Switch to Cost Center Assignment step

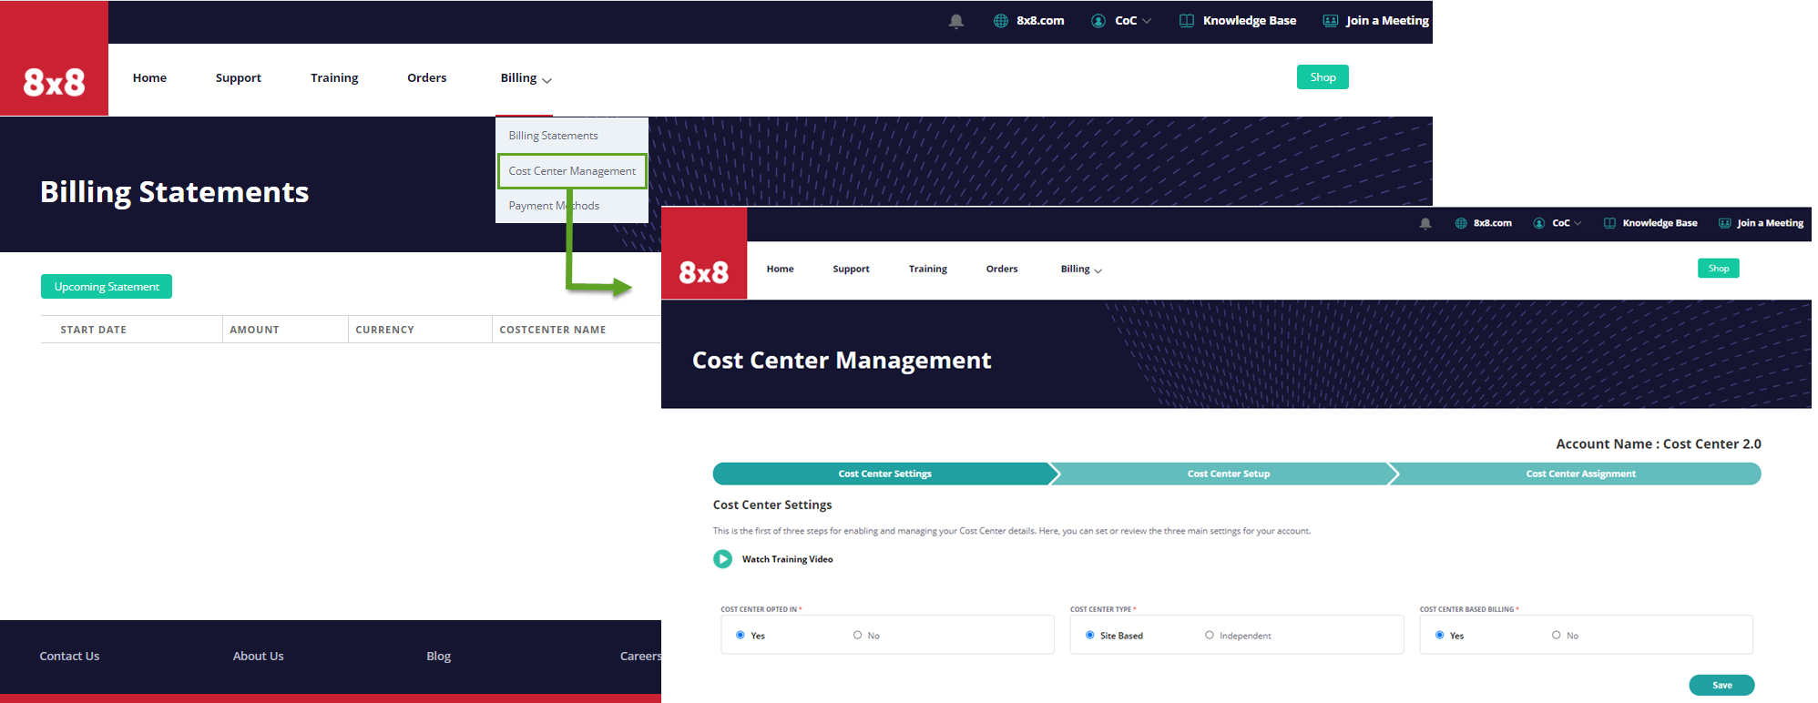1580,474
